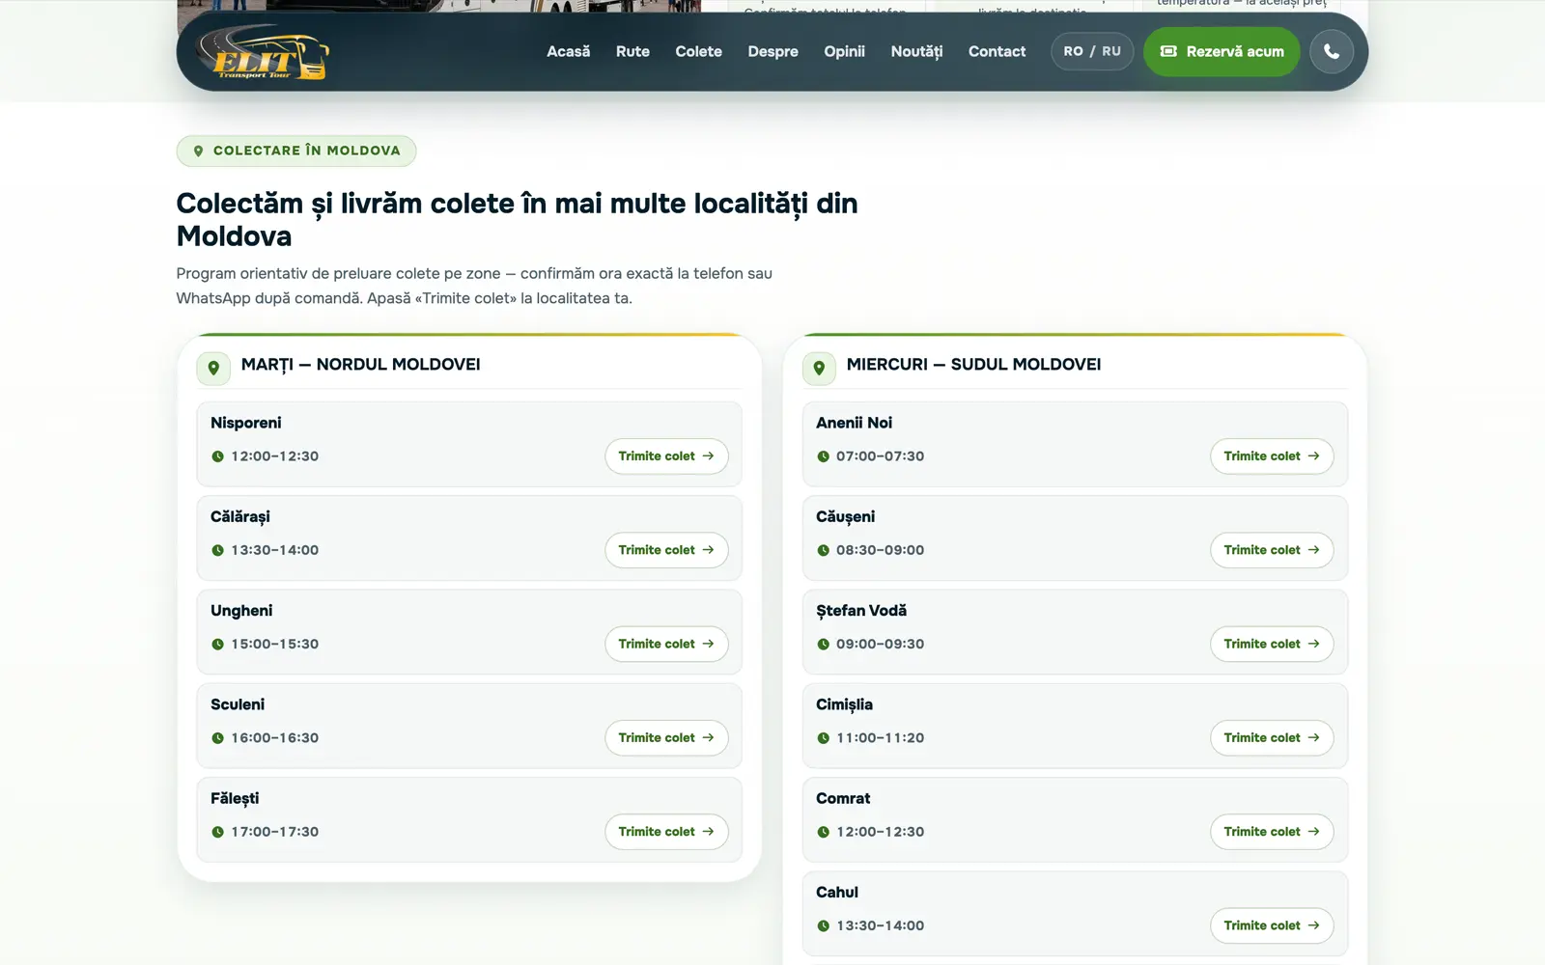The width and height of the screenshot is (1545, 965).
Task: Click Trimite colet for Cimișlia
Action: pos(1272,738)
